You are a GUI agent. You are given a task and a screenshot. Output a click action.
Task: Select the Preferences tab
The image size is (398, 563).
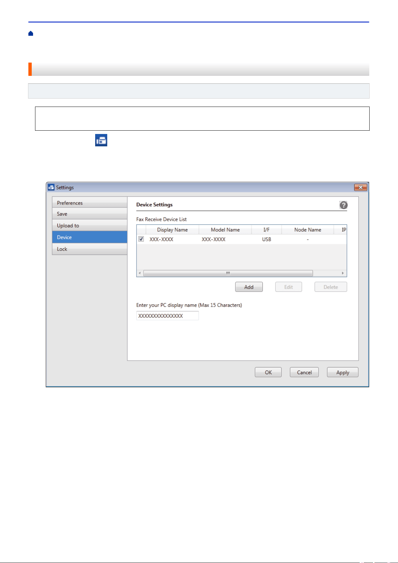coord(90,203)
